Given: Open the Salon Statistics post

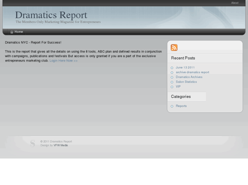Looking at the screenshot, I should [186, 82].
